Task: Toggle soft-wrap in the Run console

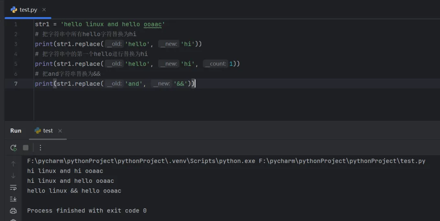Action: [13, 187]
